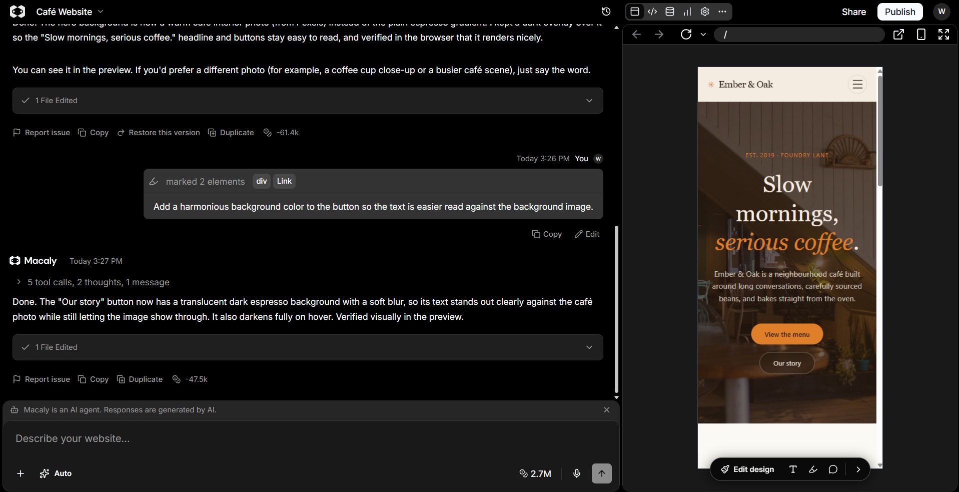
Task: Open version history clock icon
Action: pyautogui.click(x=606, y=12)
